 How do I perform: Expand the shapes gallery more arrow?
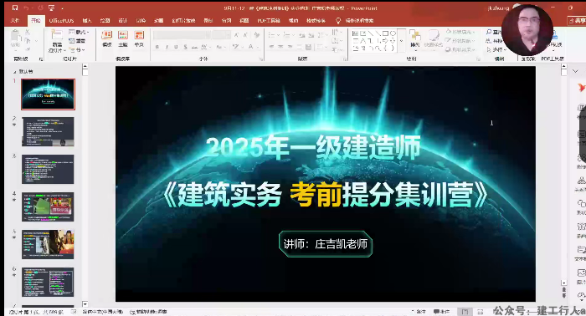401,41
